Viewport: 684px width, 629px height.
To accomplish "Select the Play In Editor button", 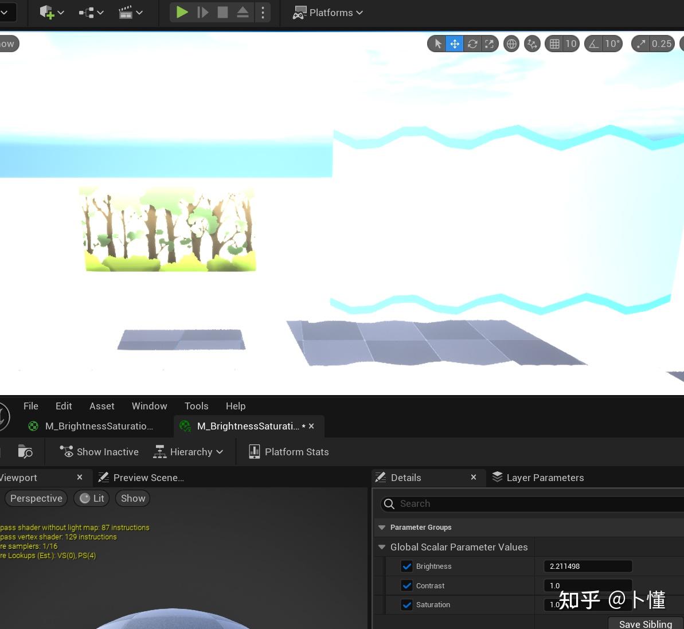I will point(182,12).
